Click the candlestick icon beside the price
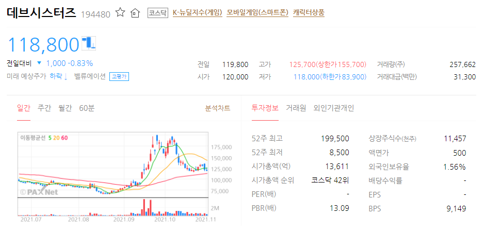The width and height of the screenshot is (485, 232). pos(89,43)
